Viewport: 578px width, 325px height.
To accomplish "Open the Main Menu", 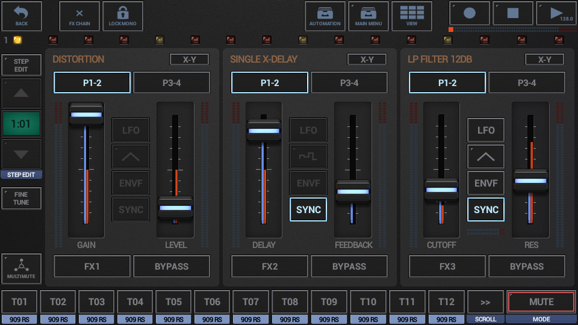I will [x=368, y=16].
